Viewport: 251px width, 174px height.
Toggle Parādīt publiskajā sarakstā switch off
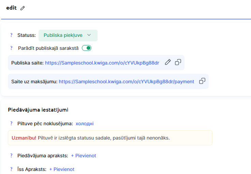click(x=87, y=48)
